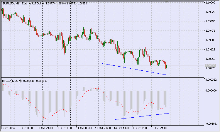220x132 pixels.
Task: Click the MACD(12,26,9) indicator label
Action: tap(25, 81)
